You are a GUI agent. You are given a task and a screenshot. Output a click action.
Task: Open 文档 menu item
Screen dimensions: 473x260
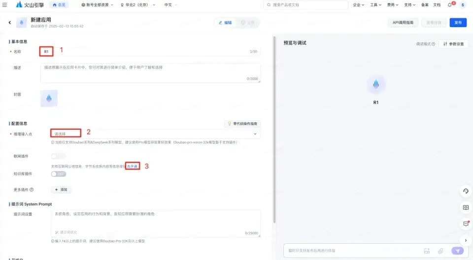click(x=437, y=5)
